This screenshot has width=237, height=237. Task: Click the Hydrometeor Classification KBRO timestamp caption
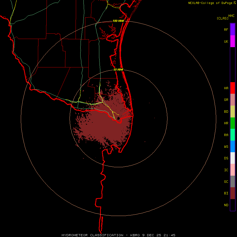118,235
